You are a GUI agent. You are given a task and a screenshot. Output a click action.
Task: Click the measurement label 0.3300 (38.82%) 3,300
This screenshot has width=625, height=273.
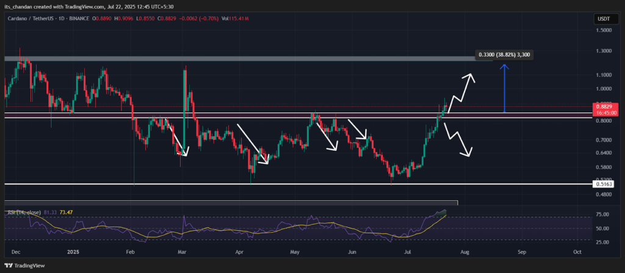pyautogui.click(x=504, y=54)
